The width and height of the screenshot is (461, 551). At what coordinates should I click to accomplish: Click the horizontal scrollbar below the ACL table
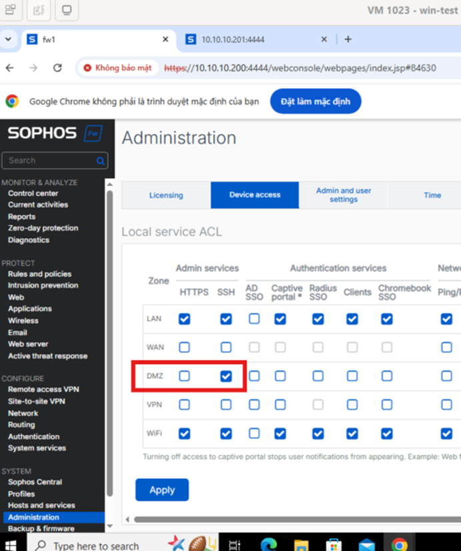[294, 519]
